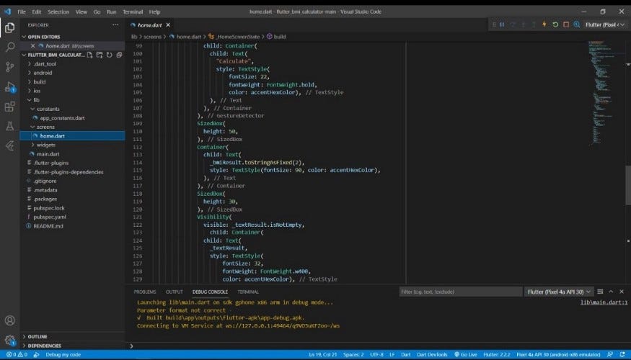Click Go Live in status bar
Viewport: 631px width, 360px height.
[466, 355]
